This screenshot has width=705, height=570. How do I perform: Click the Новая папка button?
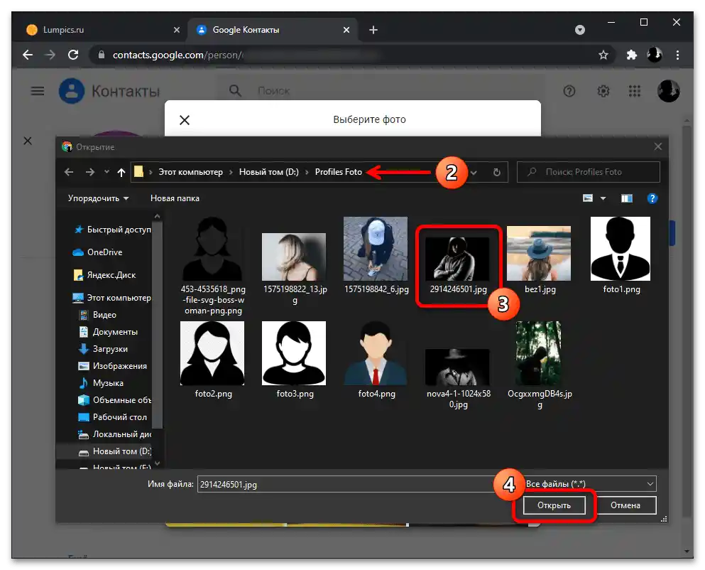[x=175, y=198]
